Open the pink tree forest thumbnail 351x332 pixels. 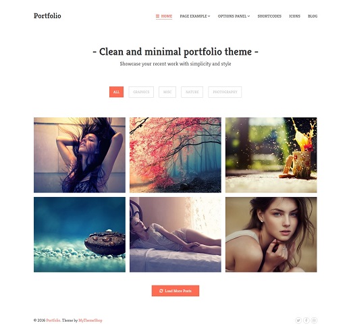point(175,155)
